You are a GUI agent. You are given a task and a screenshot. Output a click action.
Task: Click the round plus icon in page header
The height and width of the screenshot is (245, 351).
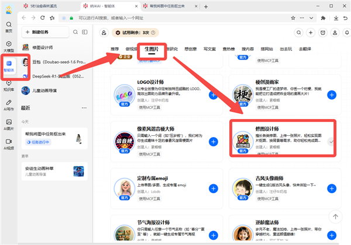311,33
